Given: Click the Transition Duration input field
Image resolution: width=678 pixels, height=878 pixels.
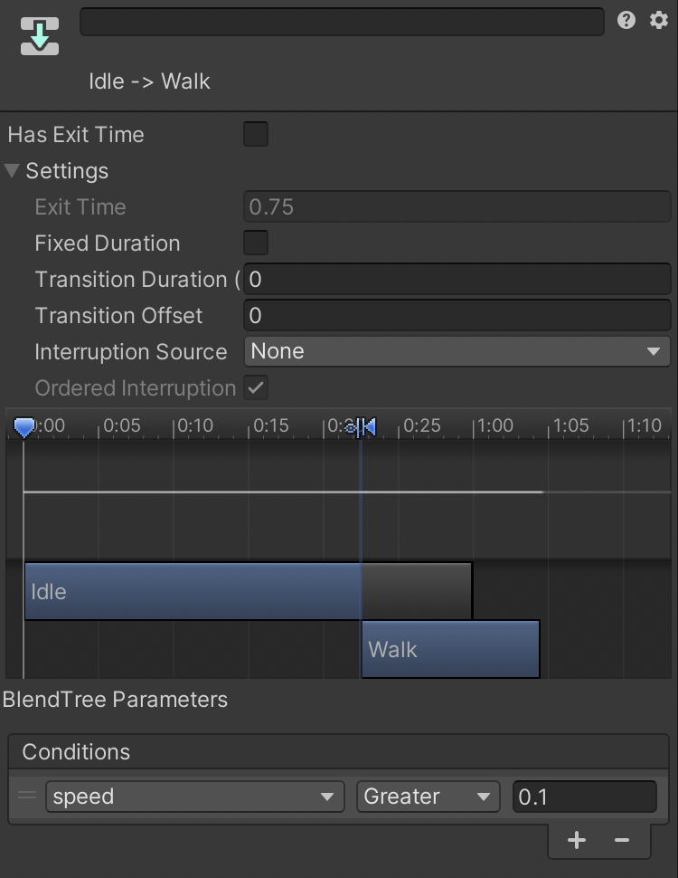Looking at the screenshot, I should click(x=457, y=279).
